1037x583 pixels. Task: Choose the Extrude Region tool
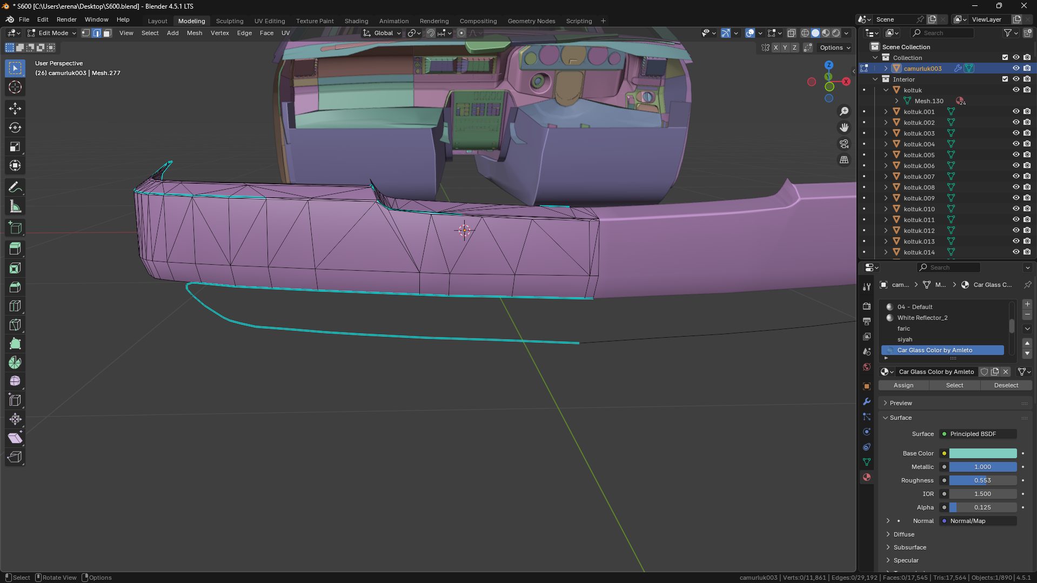tap(15, 249)
